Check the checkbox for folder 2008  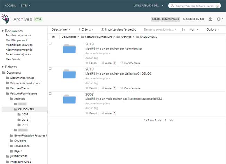50,94
